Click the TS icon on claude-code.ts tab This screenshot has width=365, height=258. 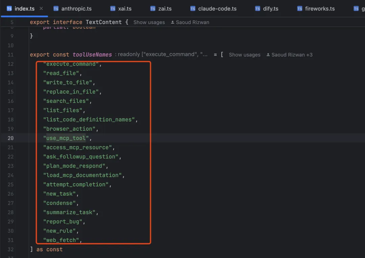(x=193, y=9)
